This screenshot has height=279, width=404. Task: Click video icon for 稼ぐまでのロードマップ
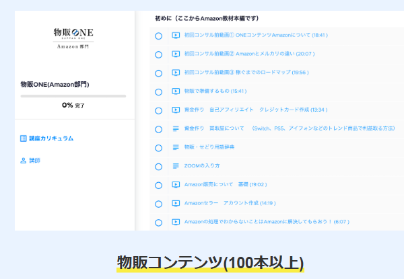coord(176,73)
